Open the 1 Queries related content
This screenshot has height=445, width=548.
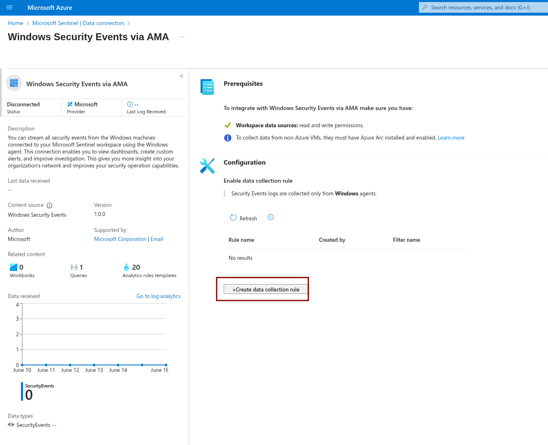coord(79,271)
